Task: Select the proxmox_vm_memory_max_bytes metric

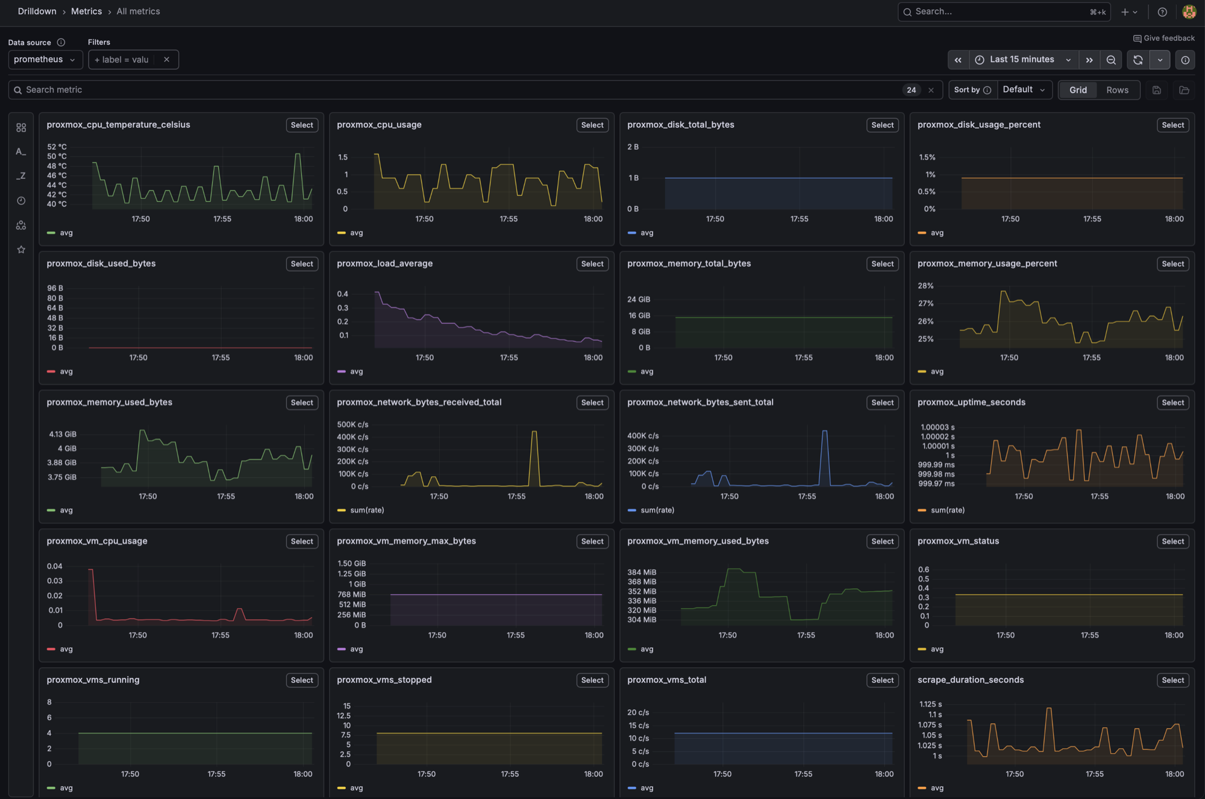Action: click(x=592, y=541)
